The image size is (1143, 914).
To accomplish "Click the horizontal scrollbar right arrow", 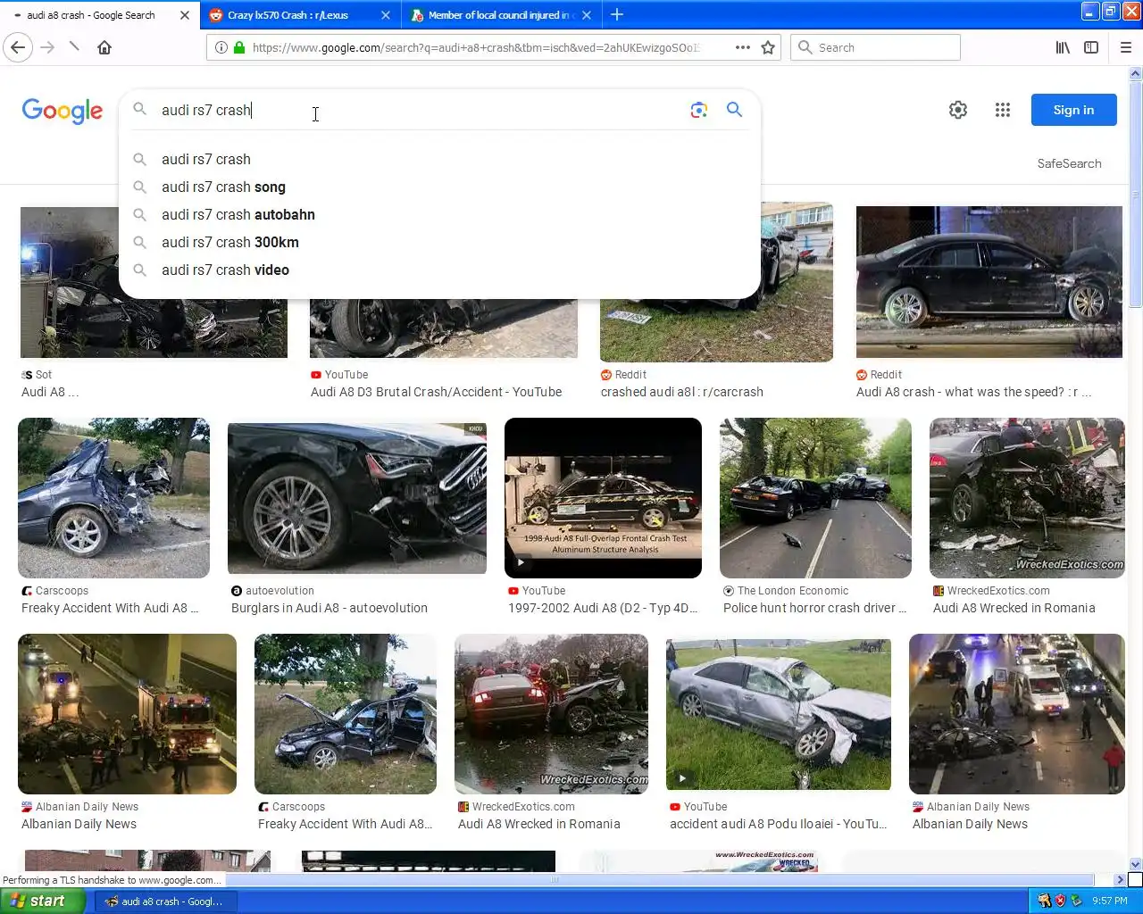I will [x=1120, y=880].
